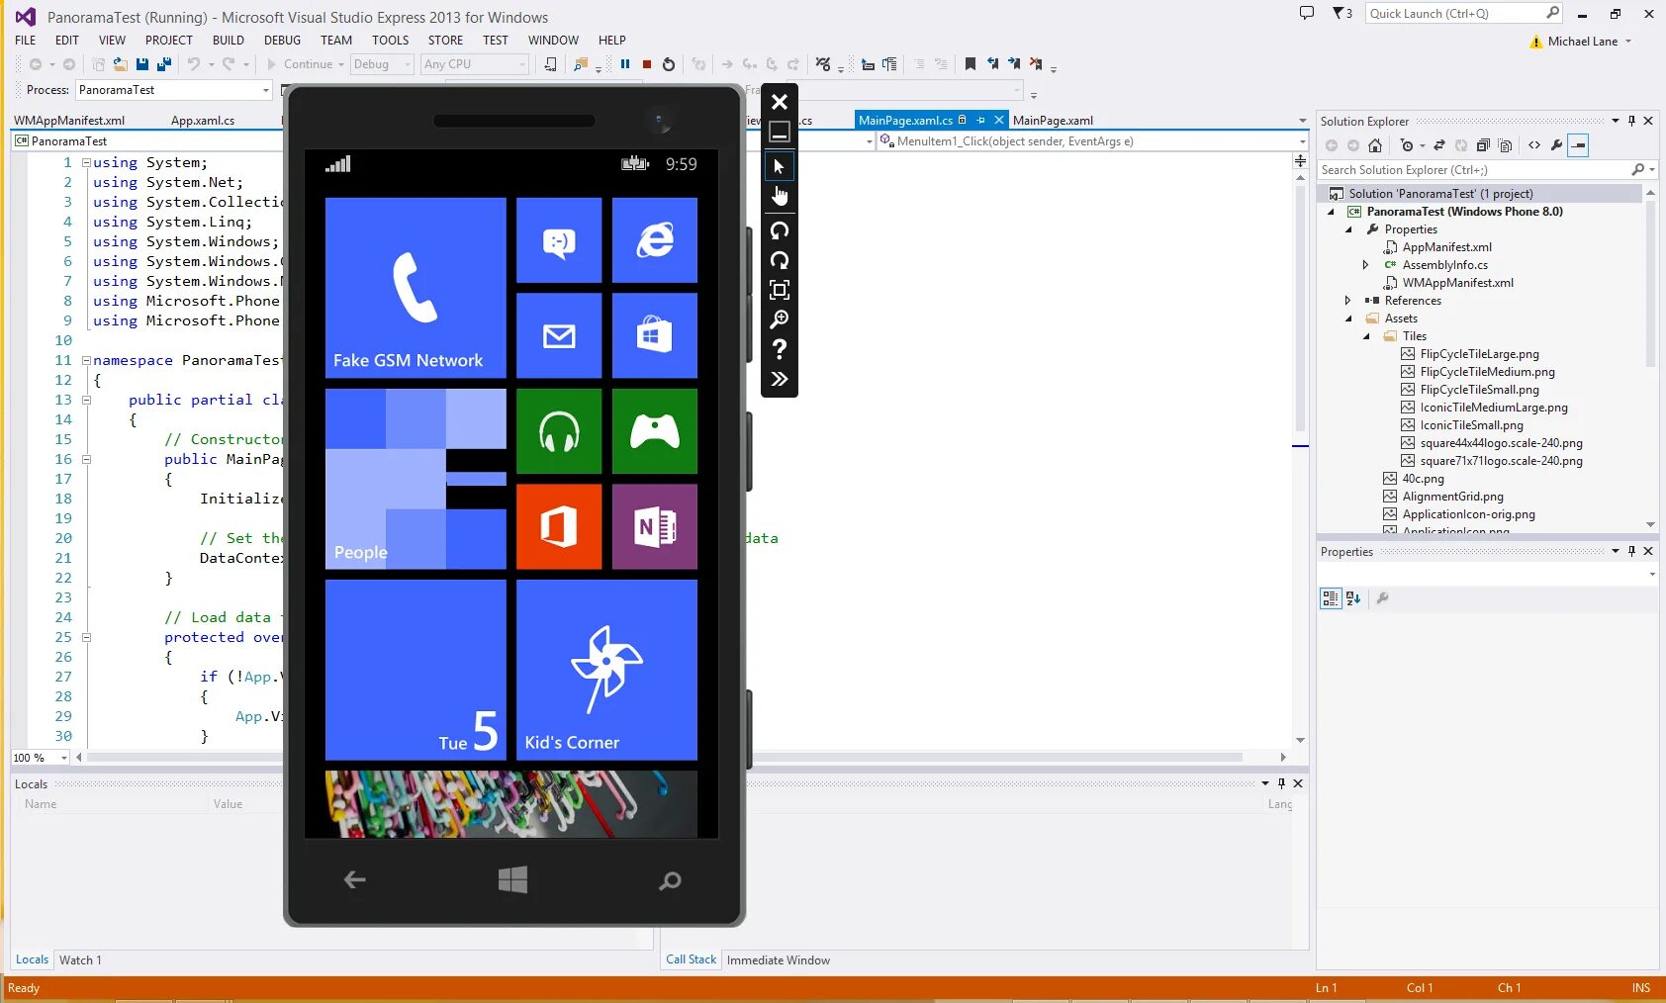Open the MenuItem1_Click member dropdown
This screenshot has height=1003, width=1666.
pyautogui.click(x=1092, y=141)
